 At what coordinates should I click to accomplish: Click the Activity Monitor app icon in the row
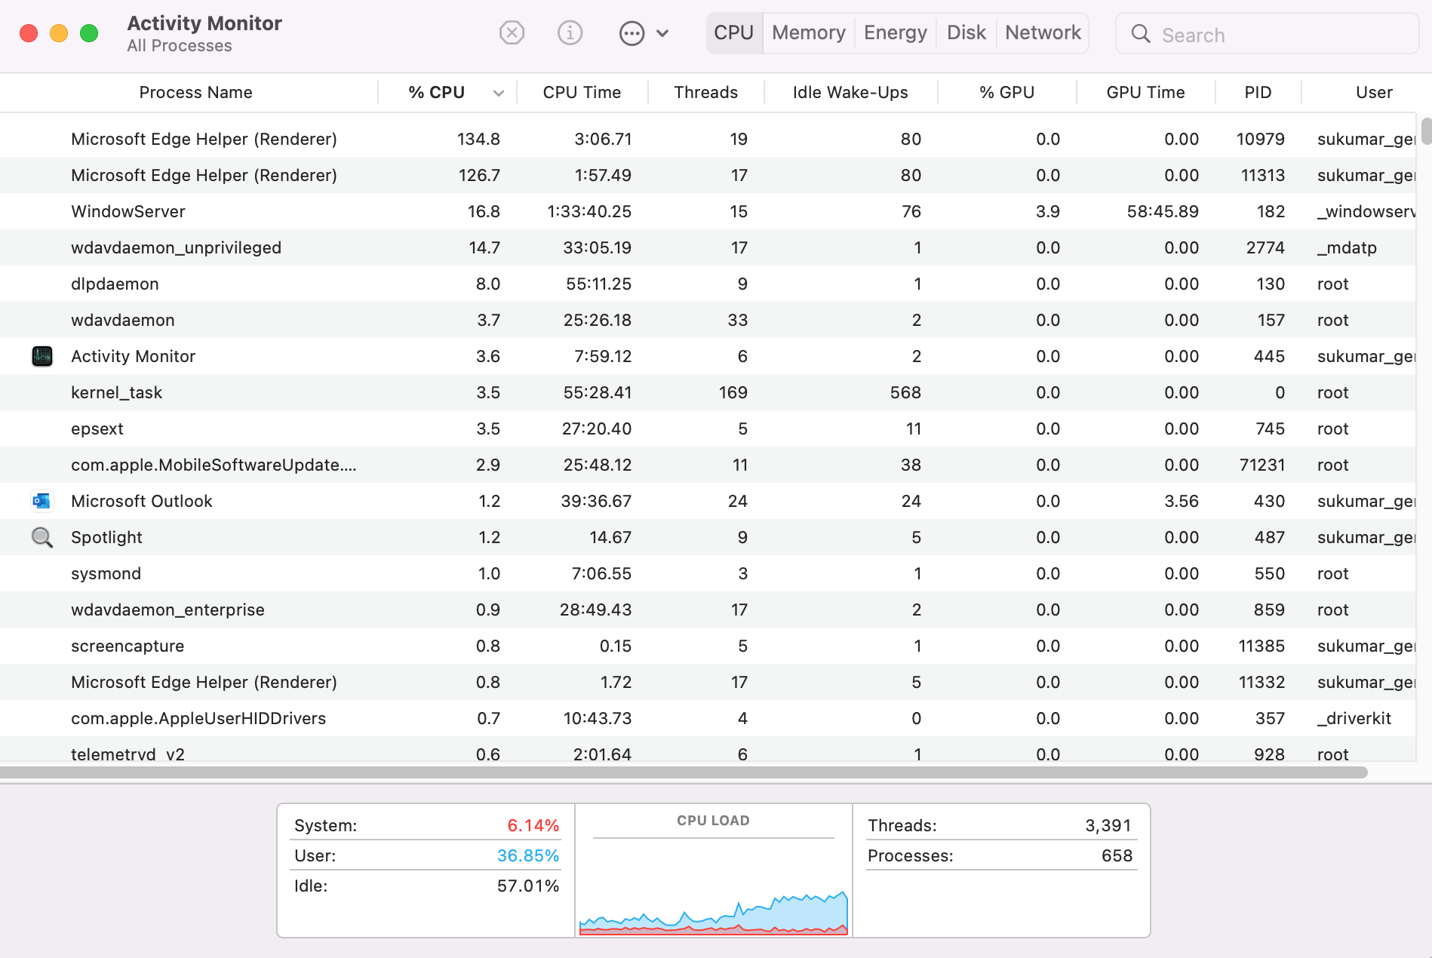[x=42, y=356]
